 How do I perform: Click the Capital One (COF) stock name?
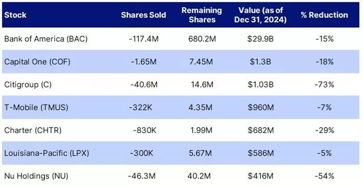coord(37,62)
